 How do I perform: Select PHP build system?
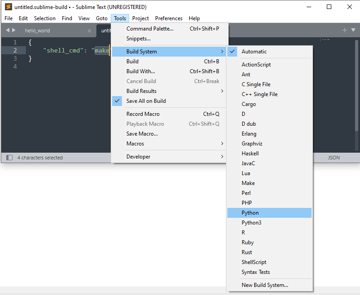coord(269,203)
